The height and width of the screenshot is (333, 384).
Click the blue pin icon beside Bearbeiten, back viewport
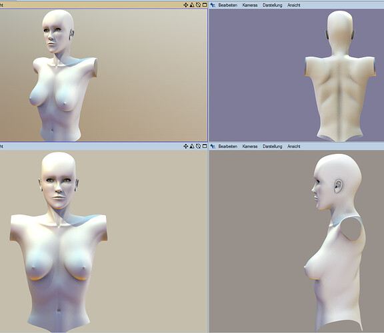(x=213, y=5)
